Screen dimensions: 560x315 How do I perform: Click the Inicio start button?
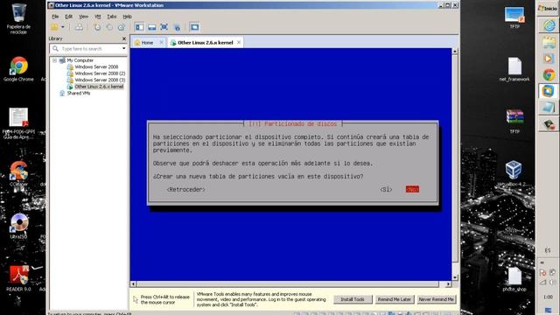(x=548, y=8)
